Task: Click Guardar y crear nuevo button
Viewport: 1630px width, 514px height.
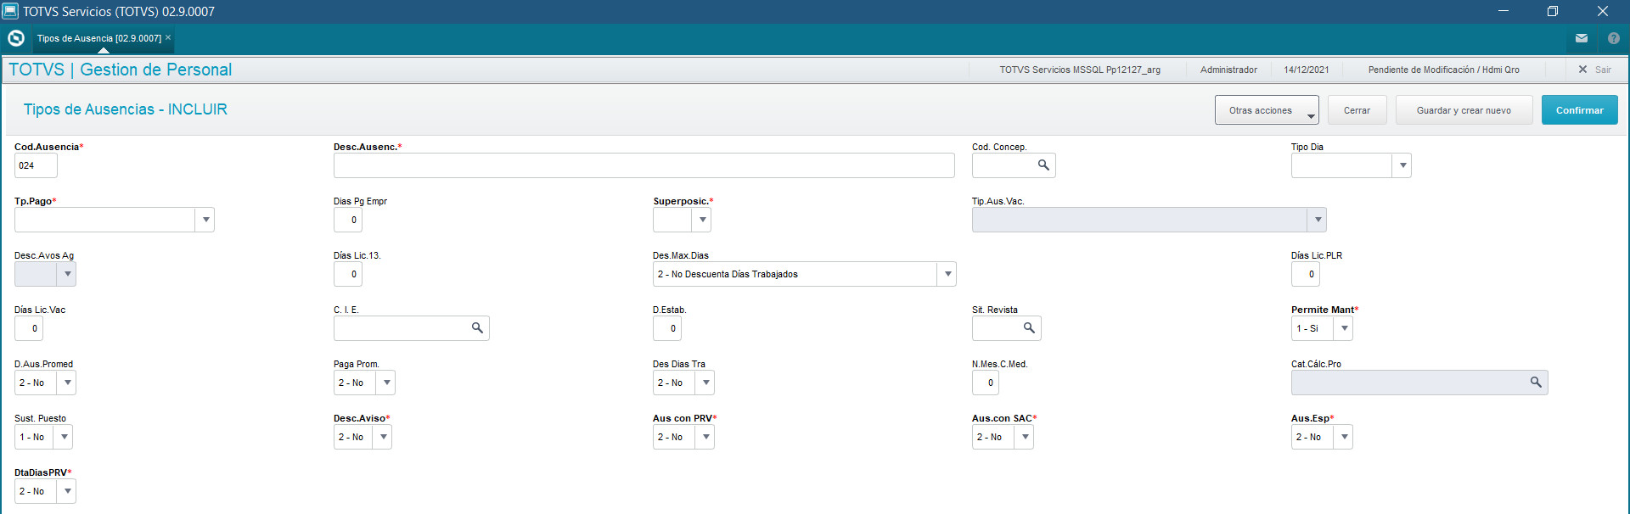Action: [x=1464, y=110]
